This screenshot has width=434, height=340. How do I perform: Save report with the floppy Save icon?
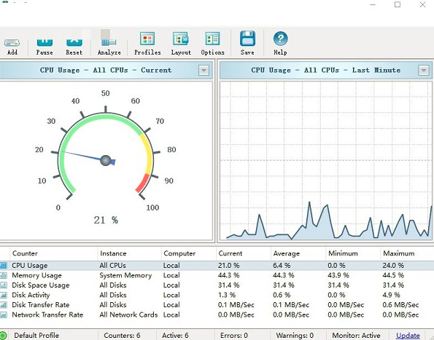247,39
